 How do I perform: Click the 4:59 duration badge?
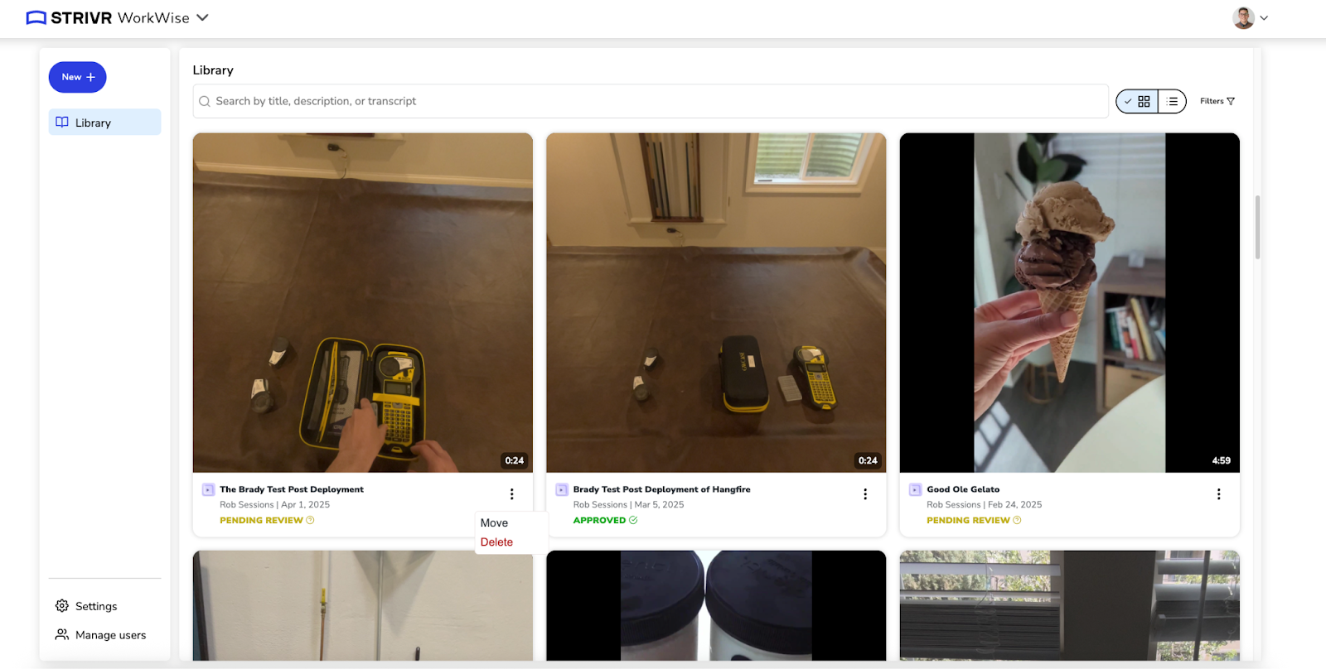(1222, 460)
